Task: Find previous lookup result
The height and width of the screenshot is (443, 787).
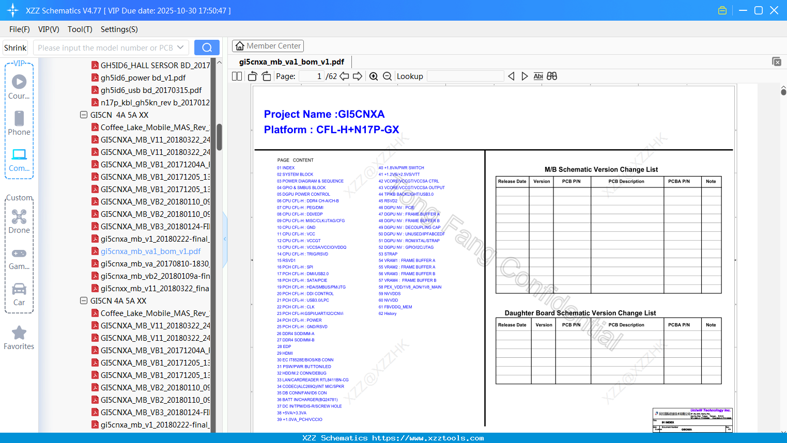Action: pos(511,76)
